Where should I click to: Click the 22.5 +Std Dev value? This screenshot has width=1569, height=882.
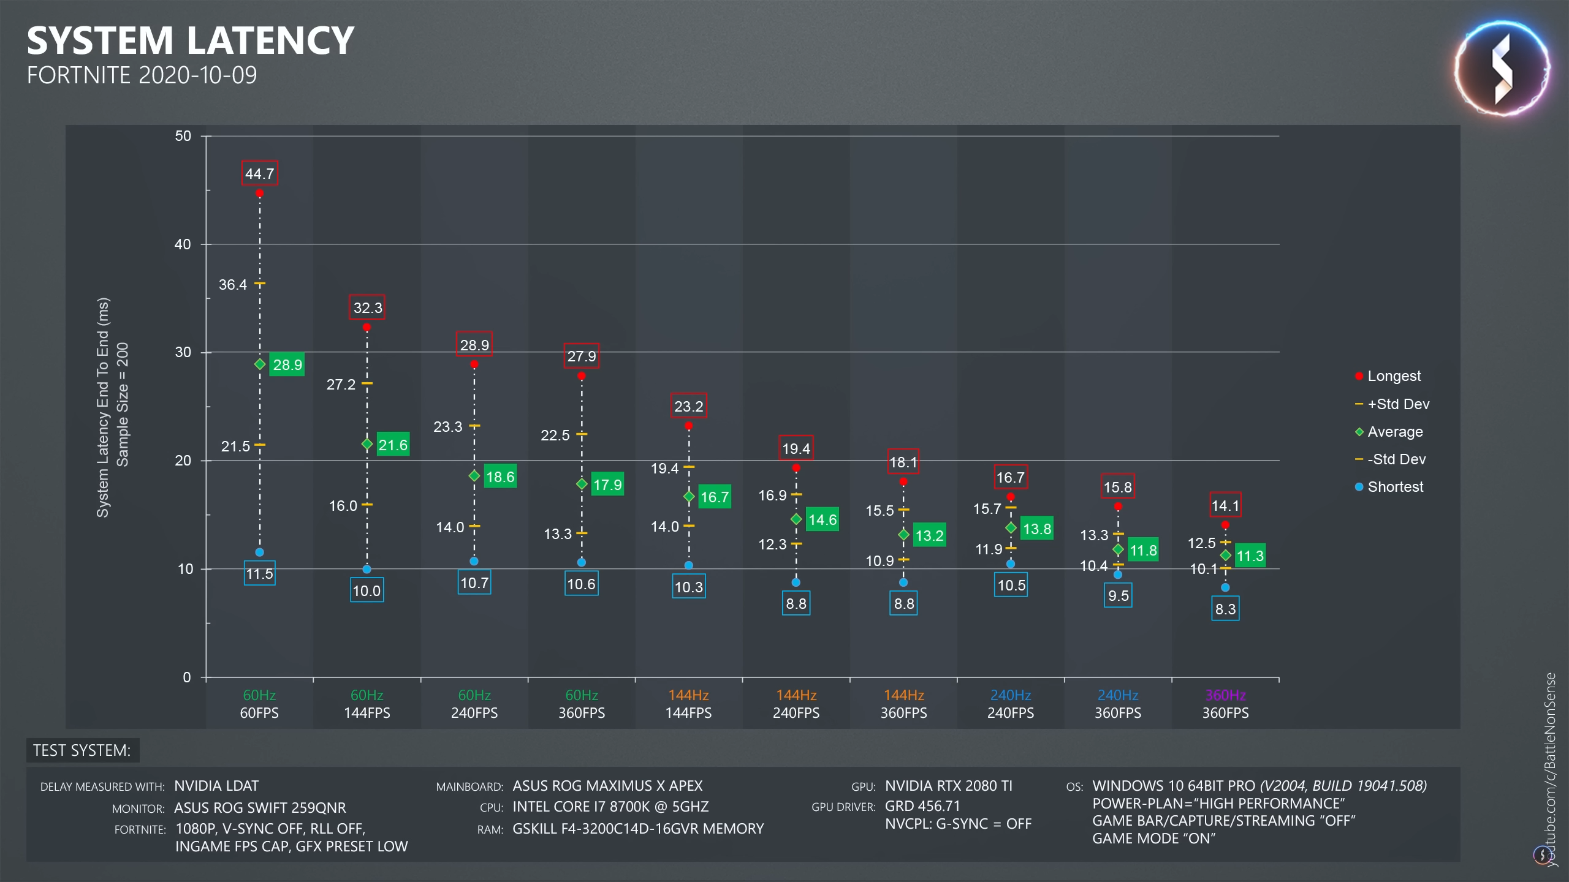[x=555, y=435]
